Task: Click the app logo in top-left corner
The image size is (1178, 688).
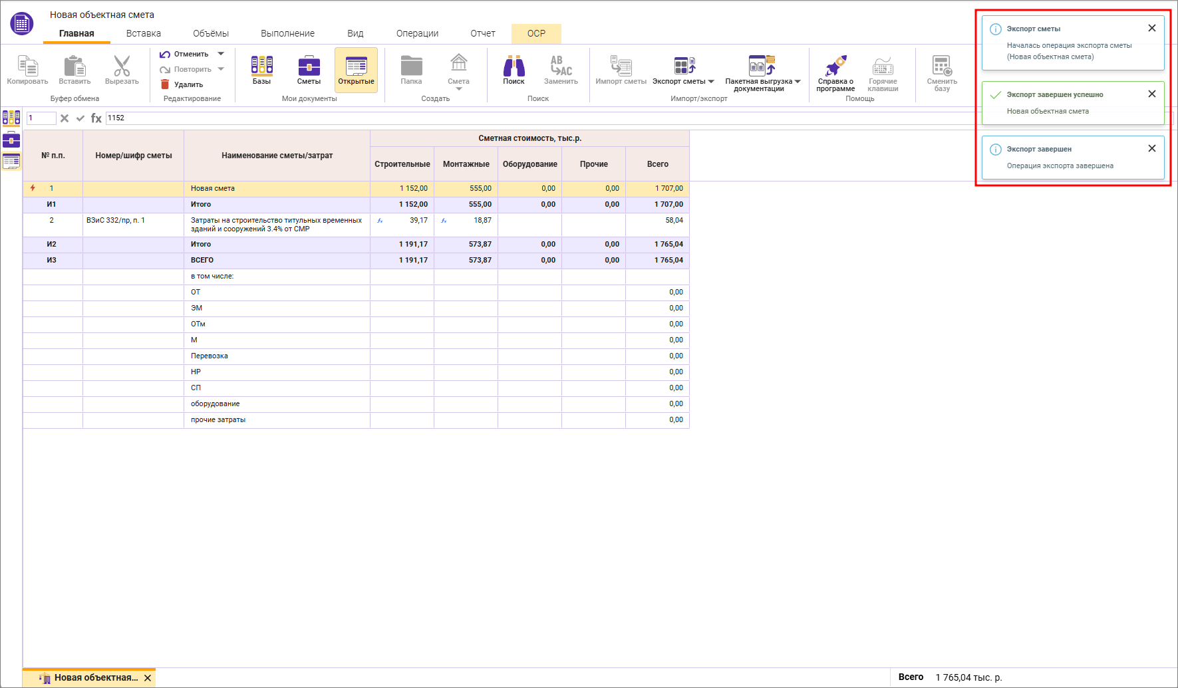Action: point(21,24)
